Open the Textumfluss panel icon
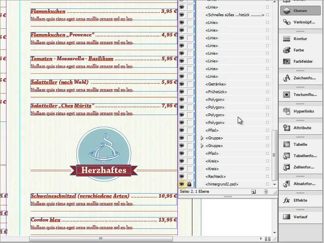Viewport: 324px width, 243px height. pyautogui.click(x=288, y=94)
